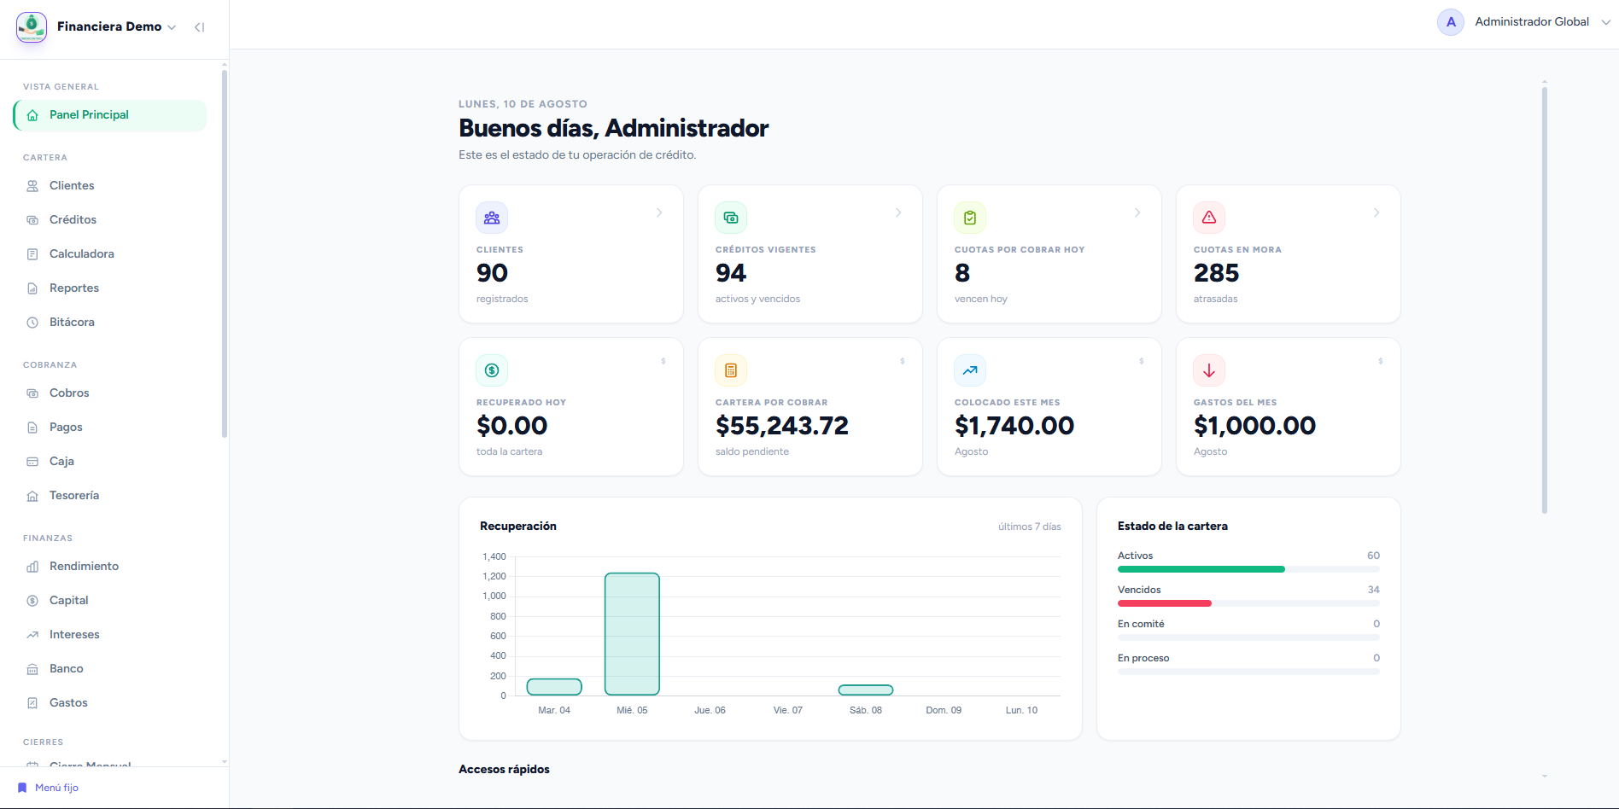
Task: Click the Cuotas por Cobrar Hoy clipboard icon
Action: (970, 218)
